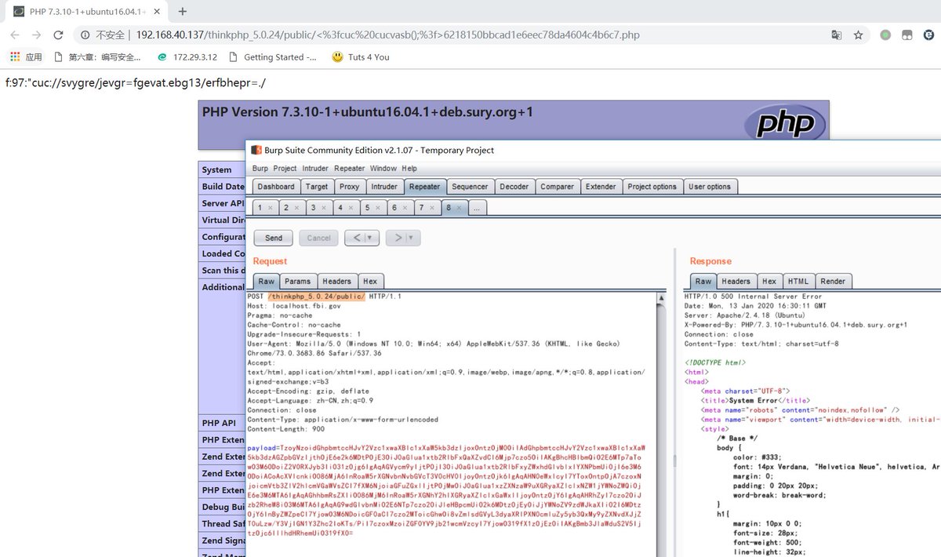Click the blue e extension icon
941x557 pixels.
click(928, 35)
